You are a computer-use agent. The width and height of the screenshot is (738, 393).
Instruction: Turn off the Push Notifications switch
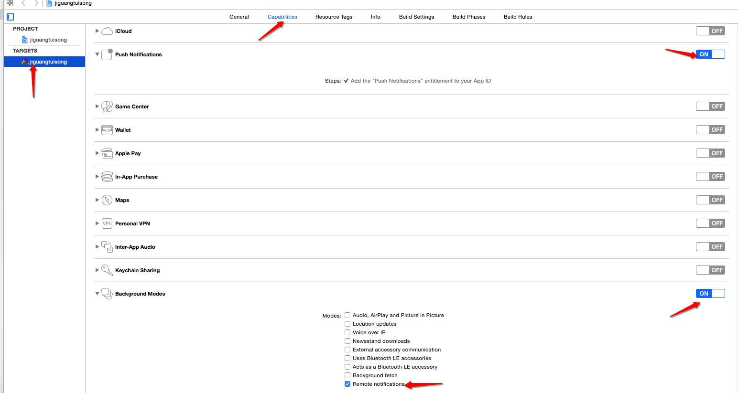coord(710,54)
